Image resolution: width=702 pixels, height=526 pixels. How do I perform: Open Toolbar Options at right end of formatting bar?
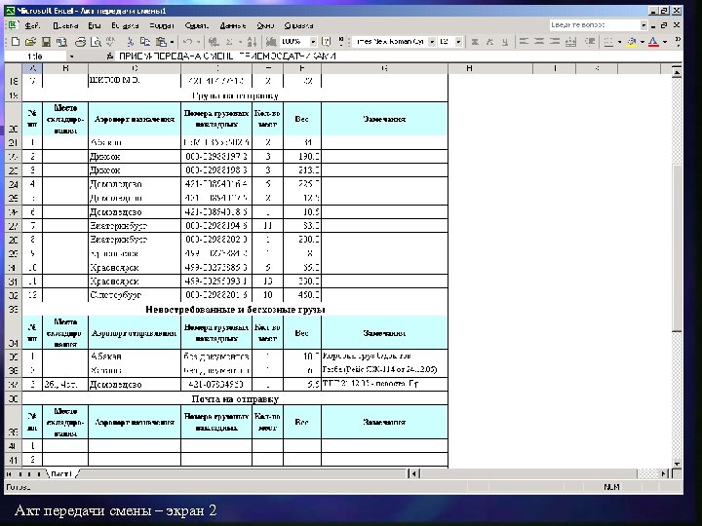pos(678,42)
